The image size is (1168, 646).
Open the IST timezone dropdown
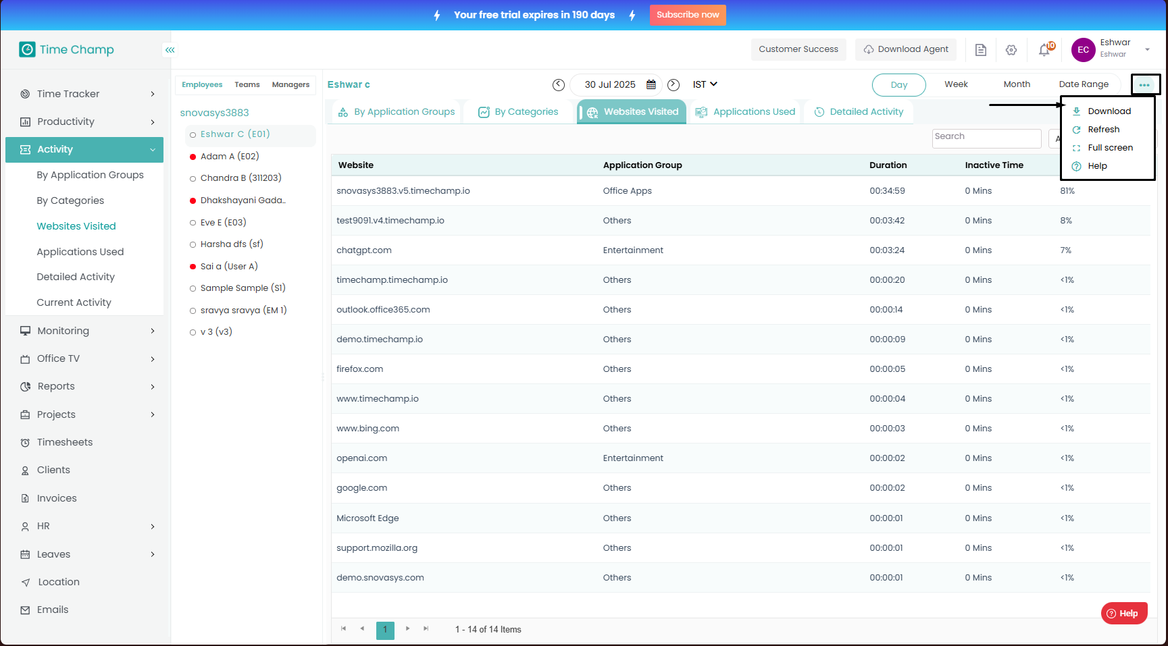705,85
